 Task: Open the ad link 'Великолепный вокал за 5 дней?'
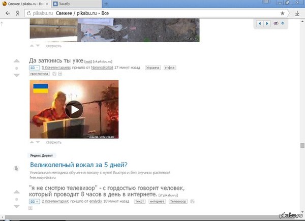(78, 165)
